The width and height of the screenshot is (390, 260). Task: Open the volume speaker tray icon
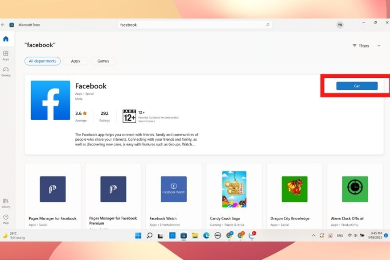coord(356,236)
